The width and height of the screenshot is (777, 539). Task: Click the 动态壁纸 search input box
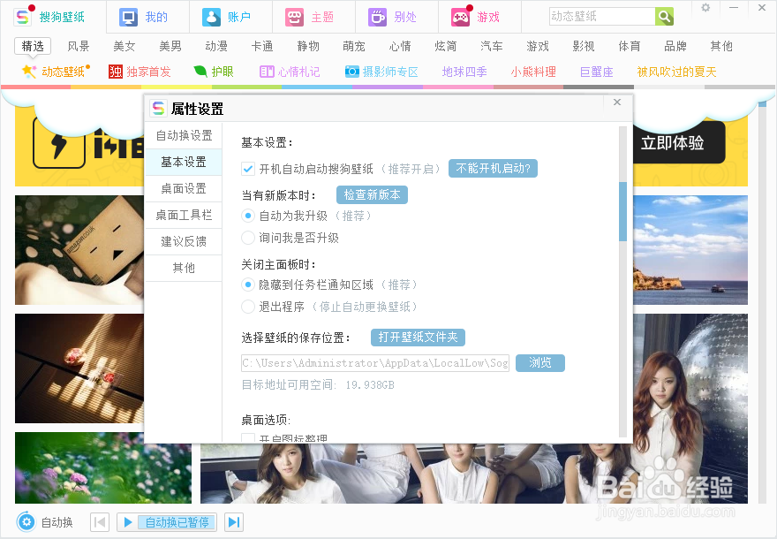coord(601,17)
